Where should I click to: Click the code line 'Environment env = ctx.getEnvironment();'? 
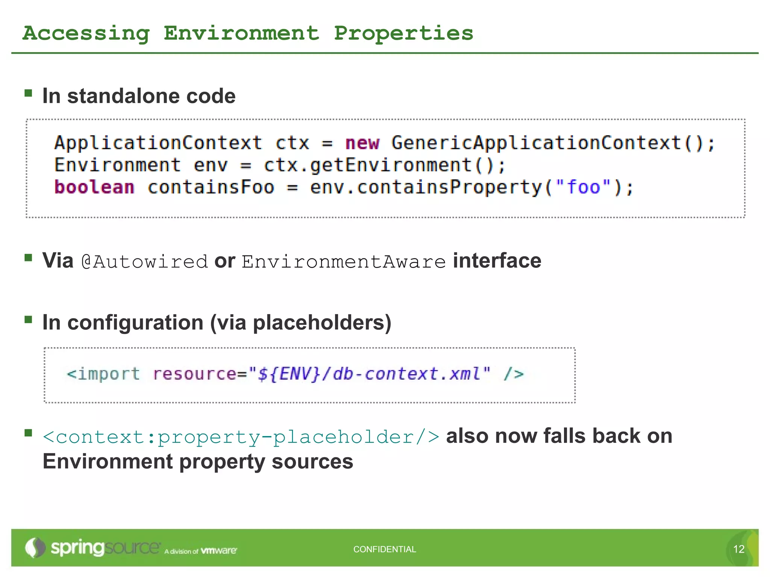click(x=280, y=165)
